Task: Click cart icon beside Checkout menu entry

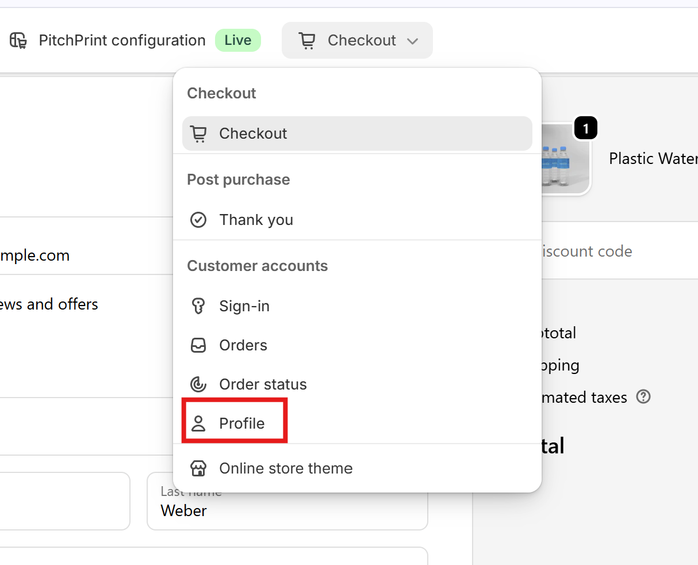Action: coord(198,133)
